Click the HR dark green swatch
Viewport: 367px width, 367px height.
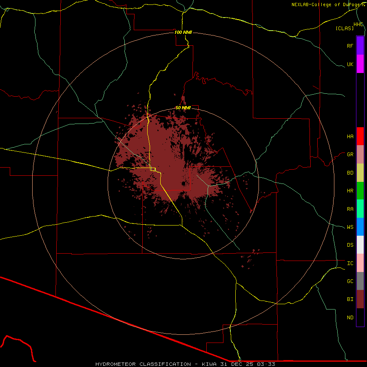(360, 191)
